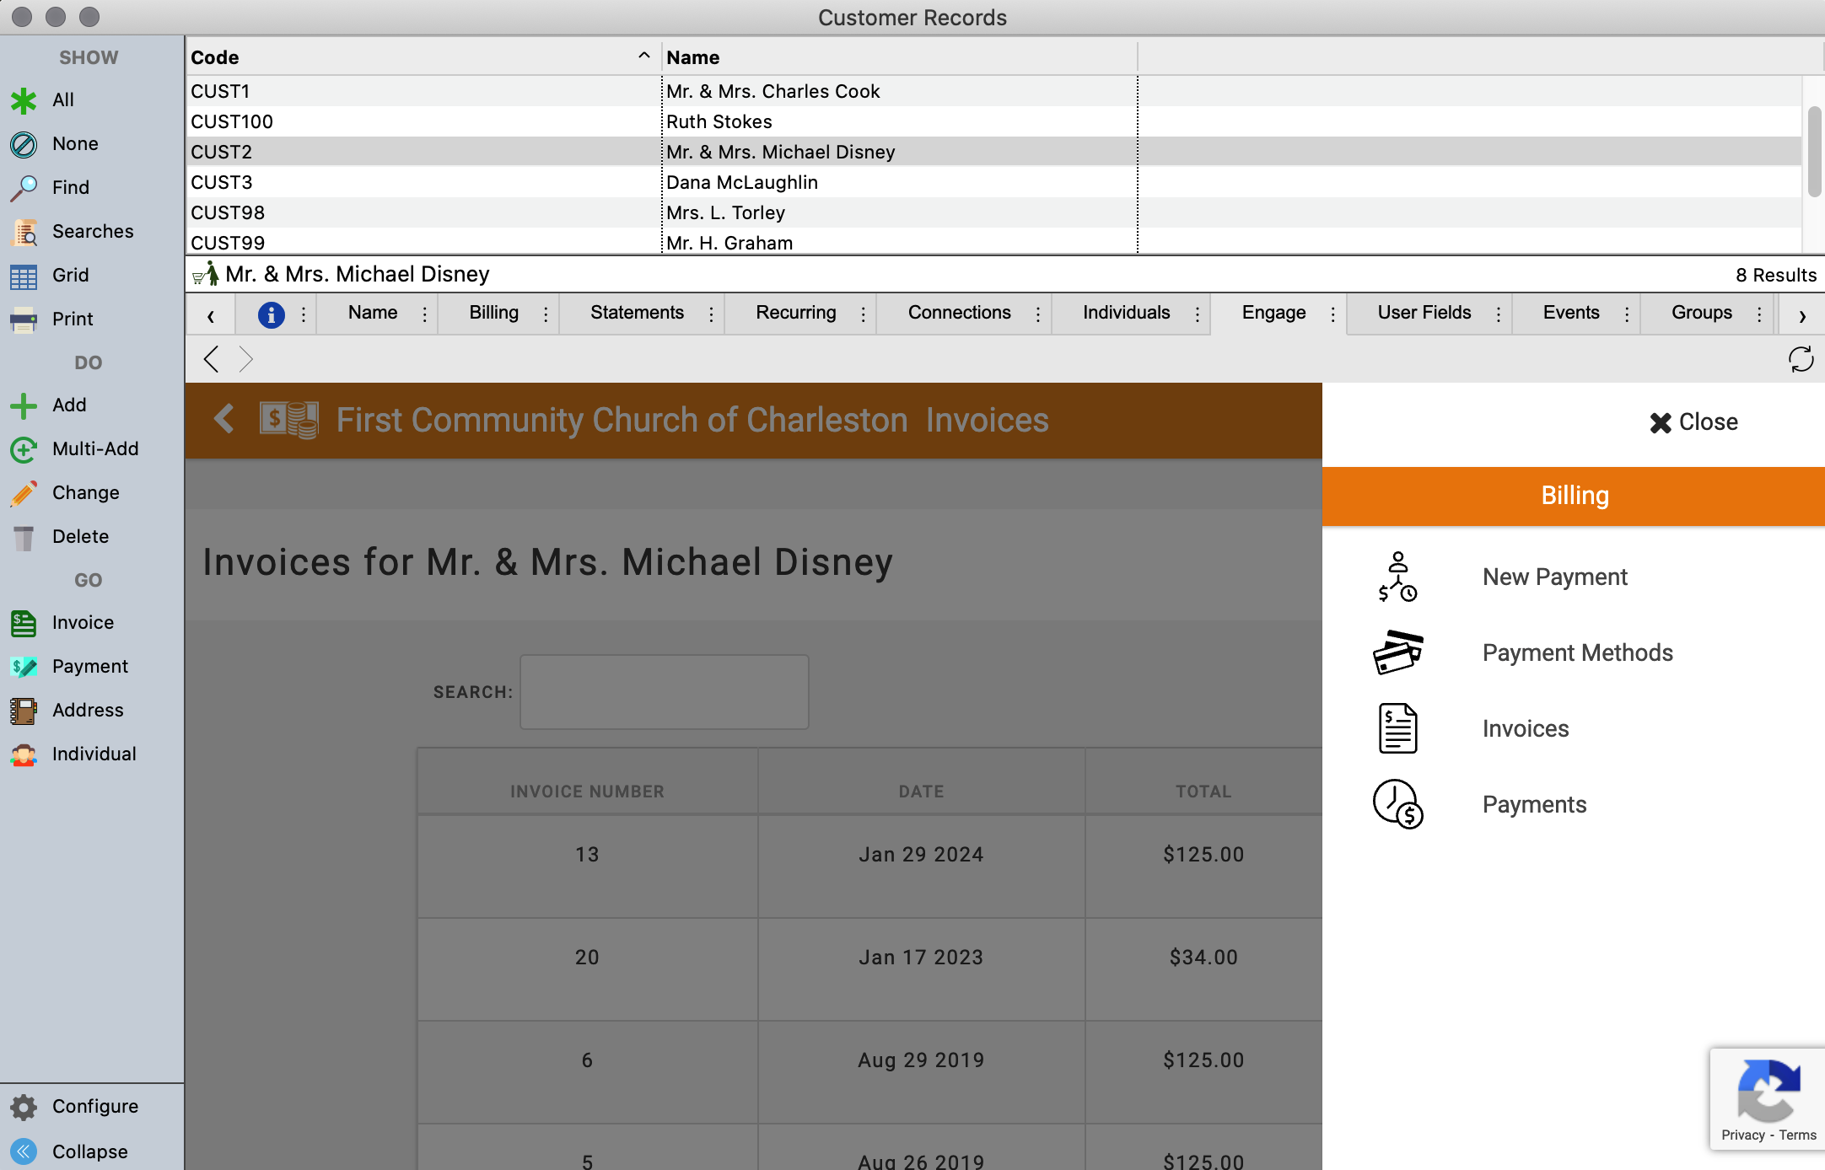Viewport: 1825px width, 1170px height.
Task: Select the Find magnifier in sidebar
Action: click(24, 187)
